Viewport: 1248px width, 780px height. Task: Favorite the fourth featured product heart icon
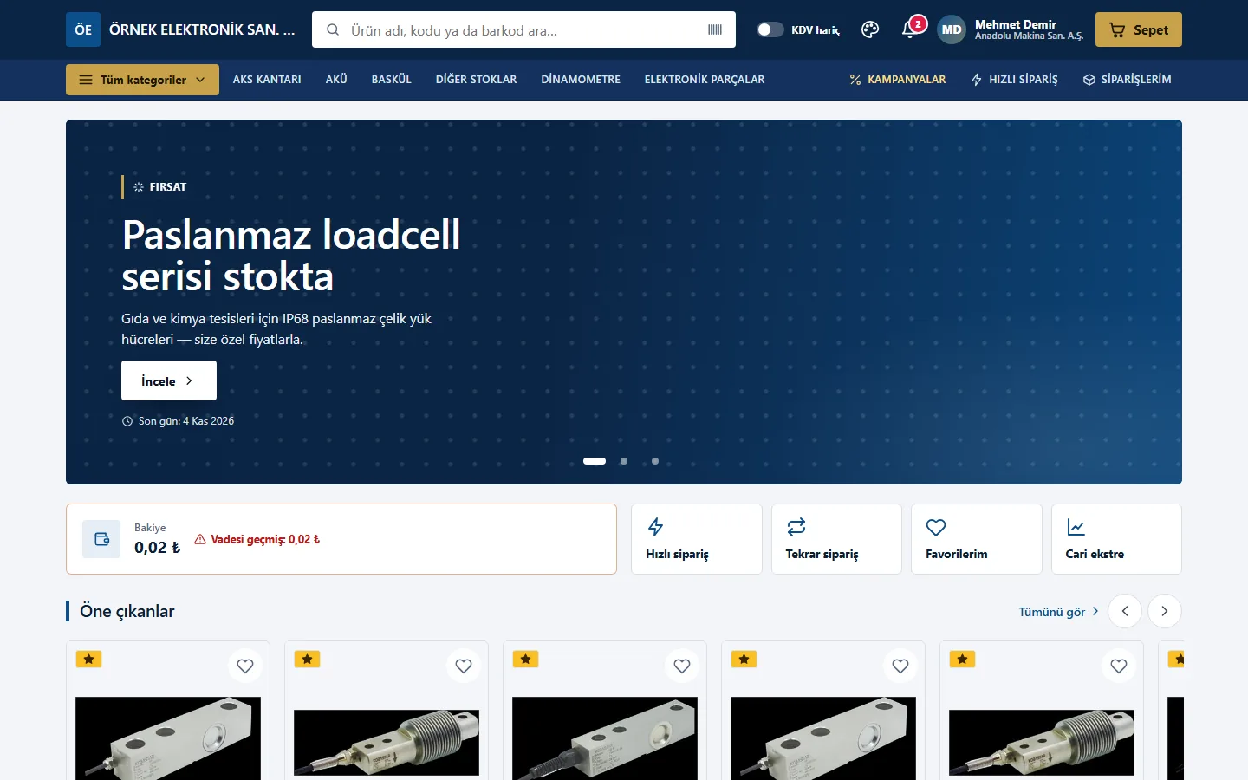pyautogui.click(x=900, y=666)
